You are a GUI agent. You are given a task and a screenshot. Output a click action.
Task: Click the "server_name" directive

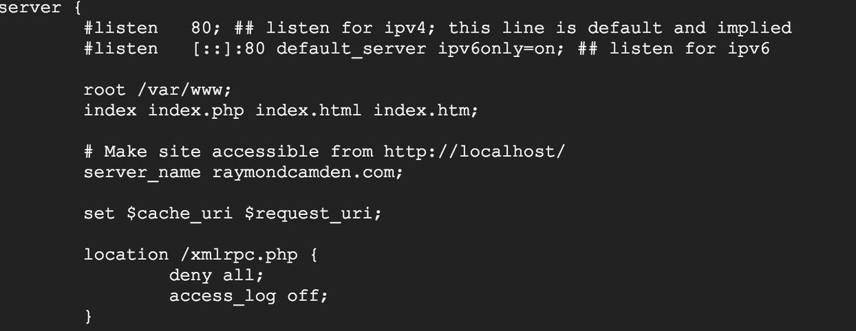pos(143,173)
